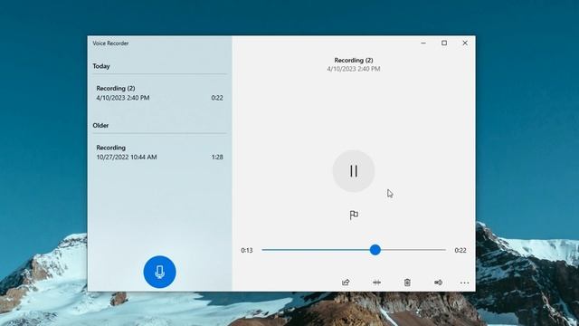
Task: Close the Voice Recorder window
Action: (465, 43)
